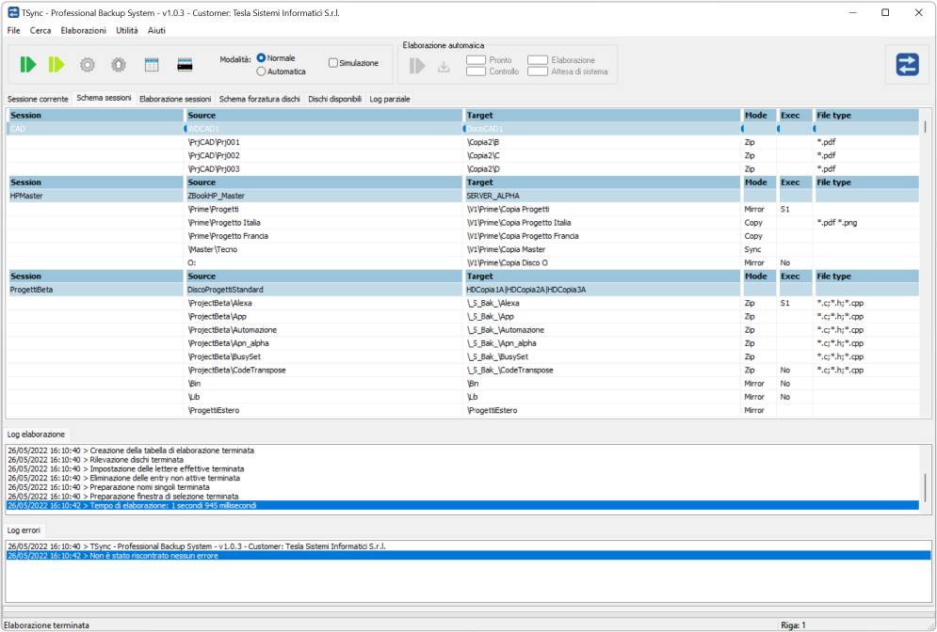This screenshot has width=937, height=632.
Task: Enable the Simulazione checkbox
Action: [332, 63]
